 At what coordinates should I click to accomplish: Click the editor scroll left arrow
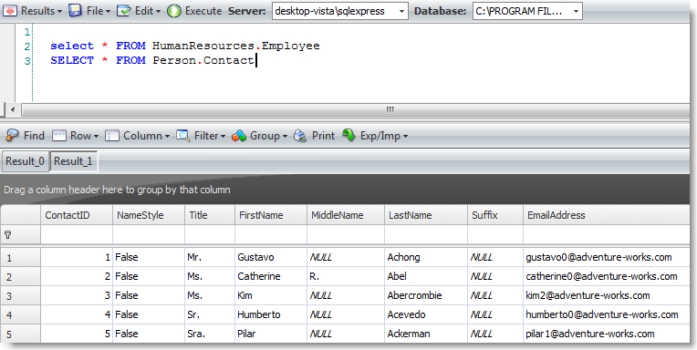[x=12, y=109]
